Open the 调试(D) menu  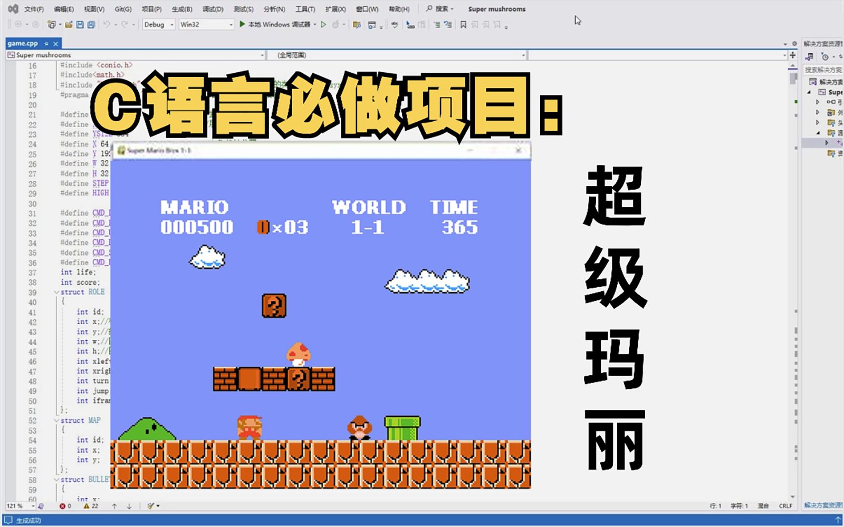point(213,9)
